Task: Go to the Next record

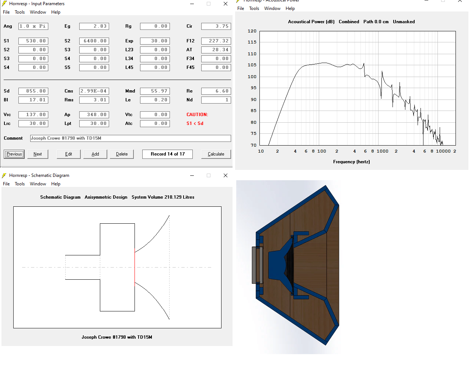Action: (38, 154)
